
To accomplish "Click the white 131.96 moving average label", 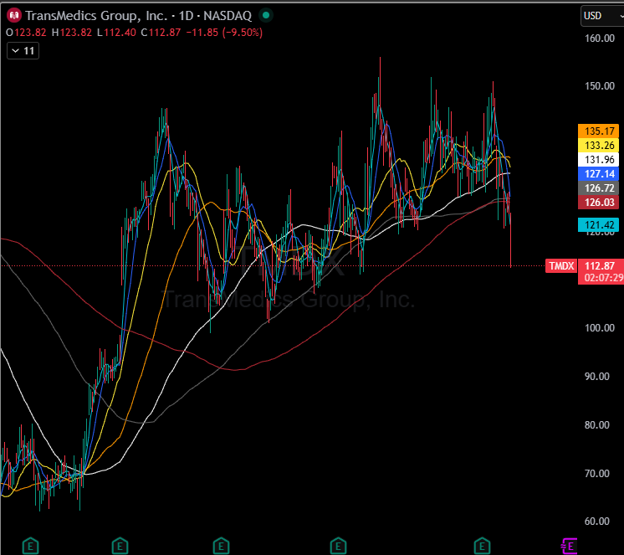I will 598,160.
